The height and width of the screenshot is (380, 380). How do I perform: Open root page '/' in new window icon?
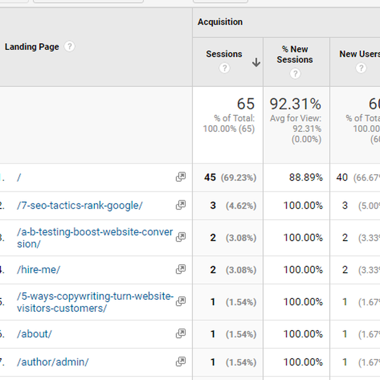click(181, 177)
